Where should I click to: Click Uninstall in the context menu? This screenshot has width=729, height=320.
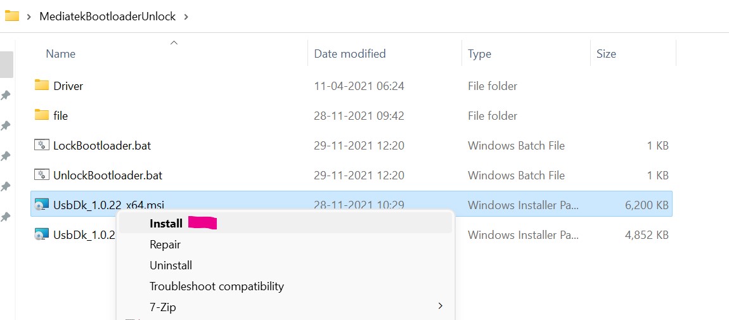[x=171, y=265]
